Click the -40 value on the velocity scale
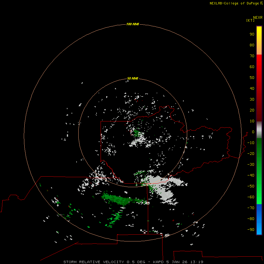 click(251, 175)
